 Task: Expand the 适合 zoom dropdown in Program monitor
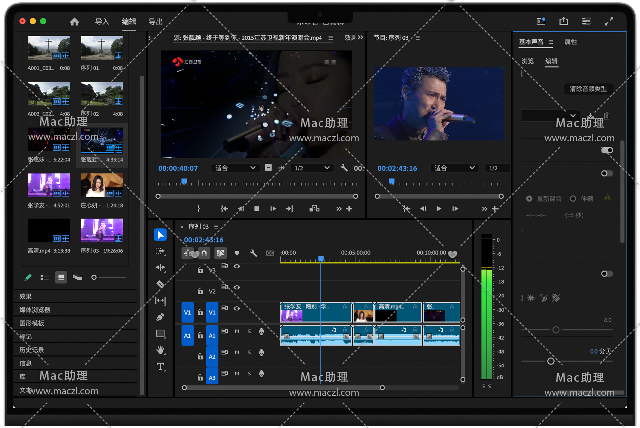click(x=454, y=168)
